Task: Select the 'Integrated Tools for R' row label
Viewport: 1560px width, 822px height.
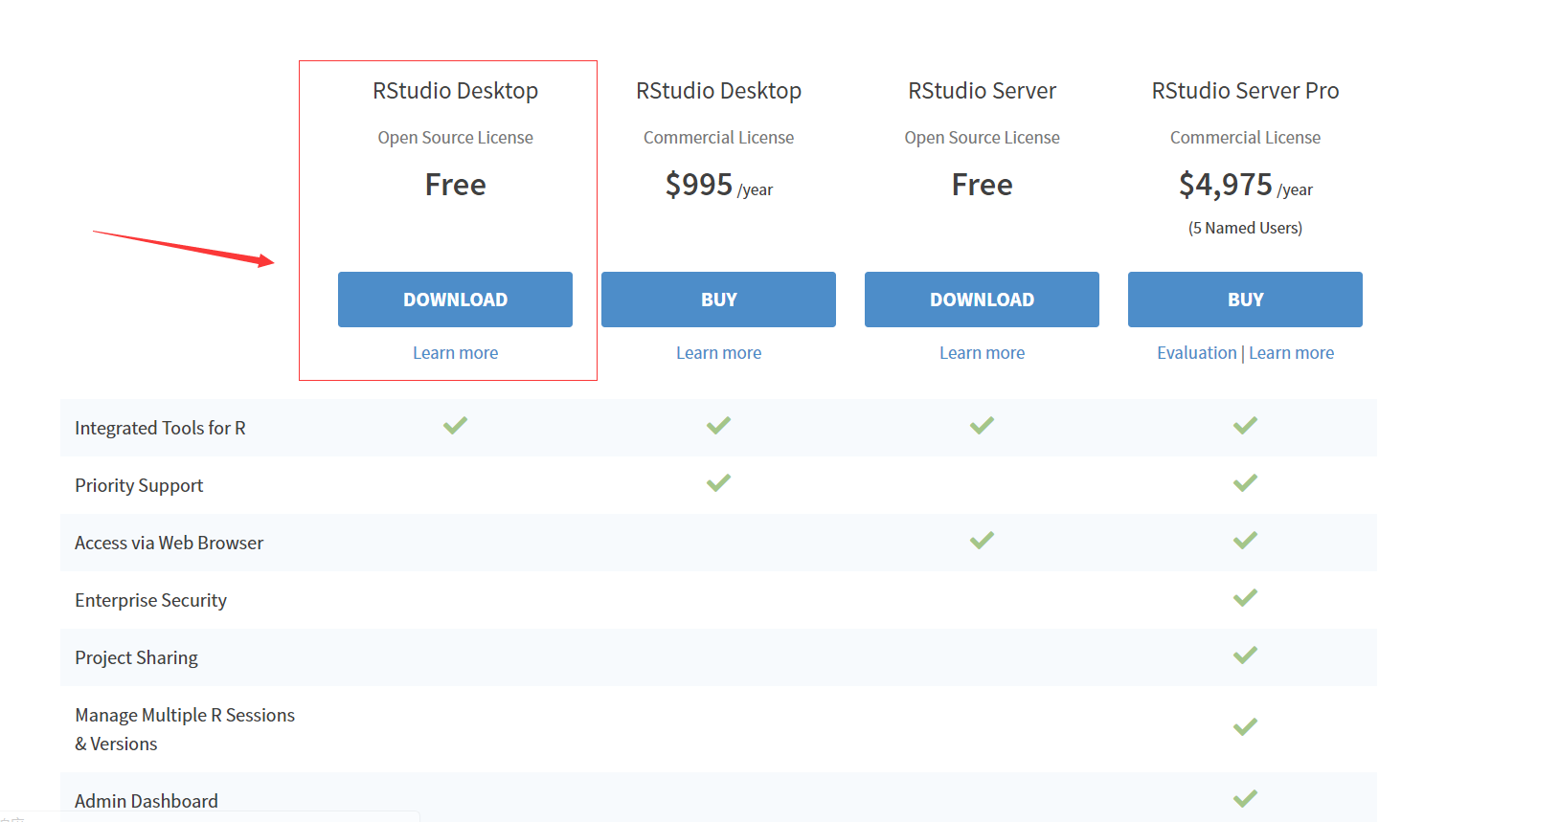Action: [x=160, y=429]
